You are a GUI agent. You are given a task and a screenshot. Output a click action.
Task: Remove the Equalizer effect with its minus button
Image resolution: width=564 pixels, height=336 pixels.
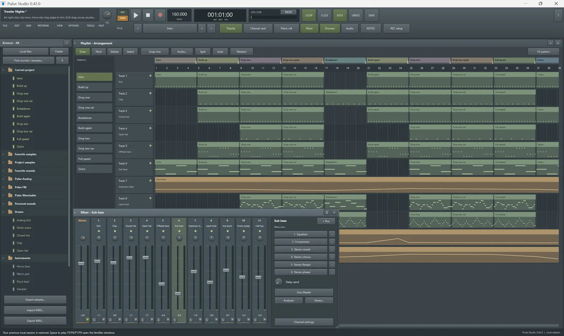coord(332,234)
